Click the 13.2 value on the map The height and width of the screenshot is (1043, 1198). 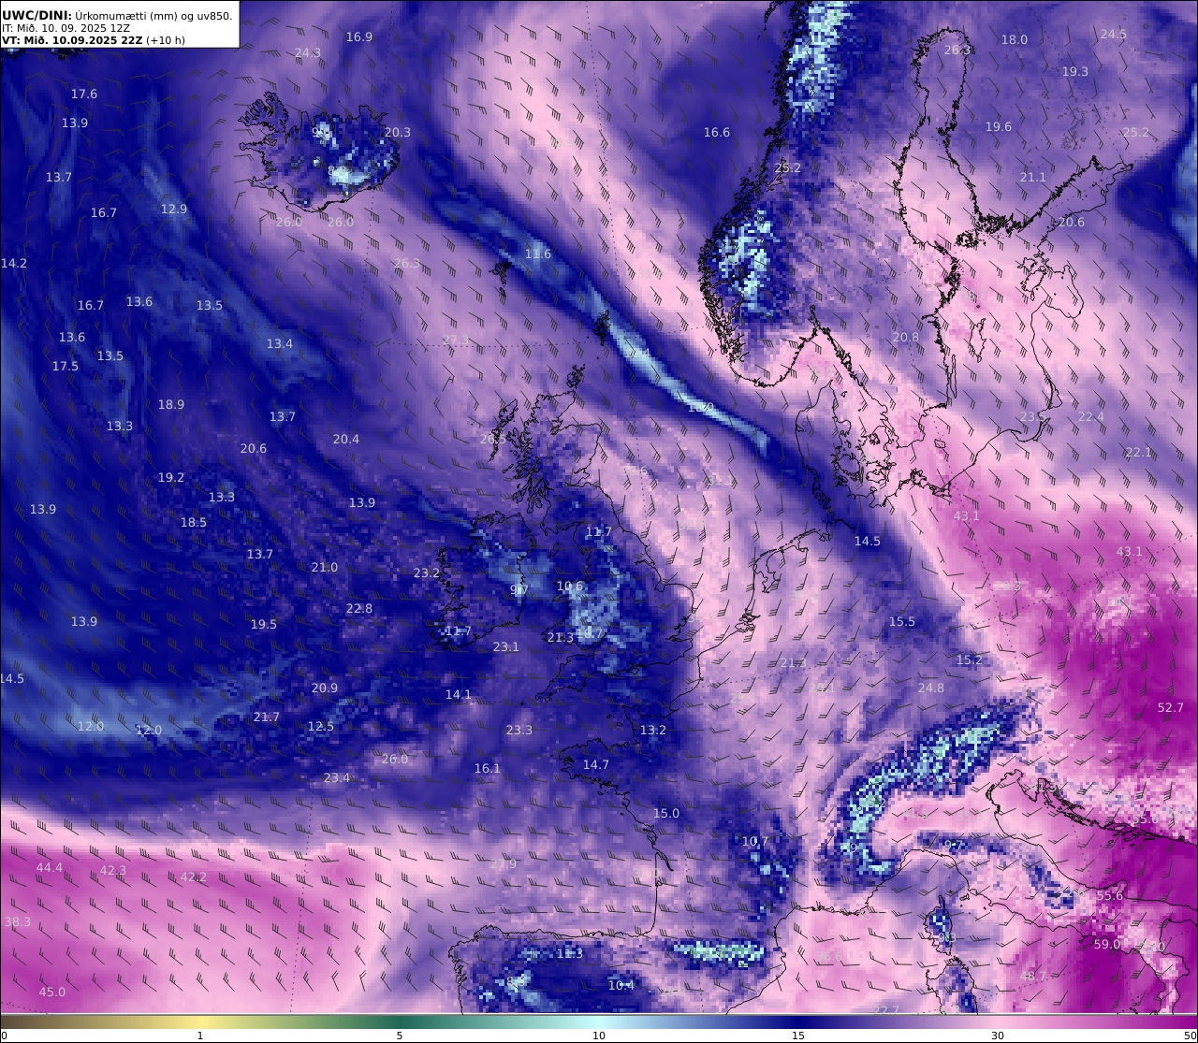(653, 730)
